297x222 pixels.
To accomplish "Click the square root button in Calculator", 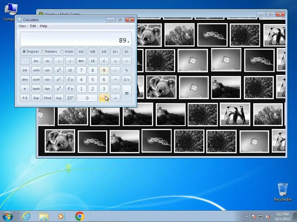I will (x=126, y=61).
